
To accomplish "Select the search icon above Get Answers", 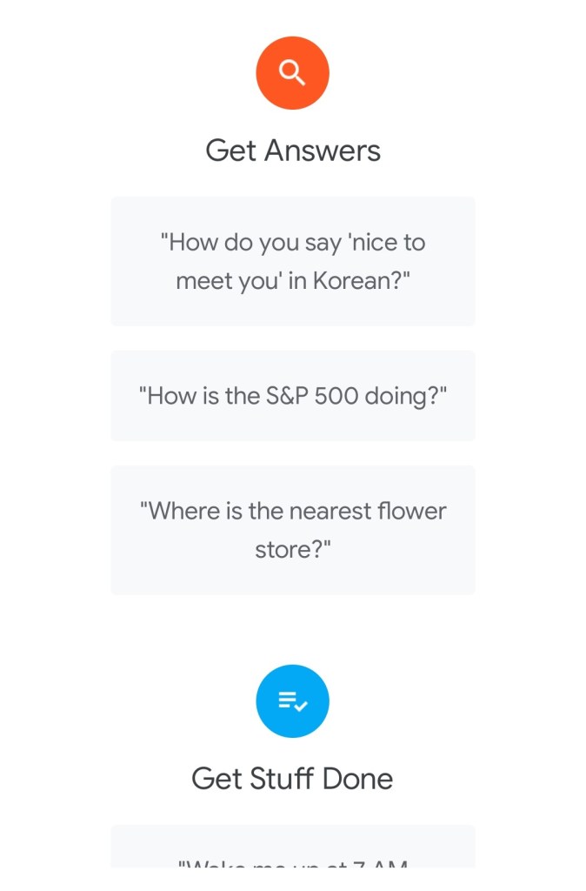I will coord(292,73).
